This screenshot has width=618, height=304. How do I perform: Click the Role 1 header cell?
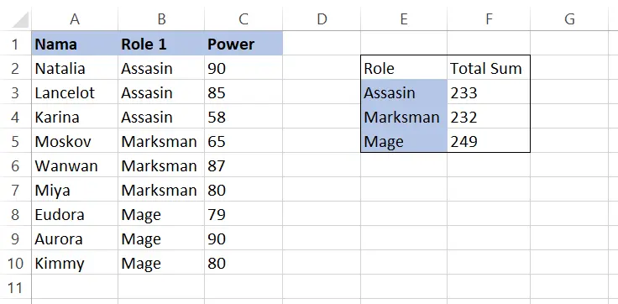(161, 44)
